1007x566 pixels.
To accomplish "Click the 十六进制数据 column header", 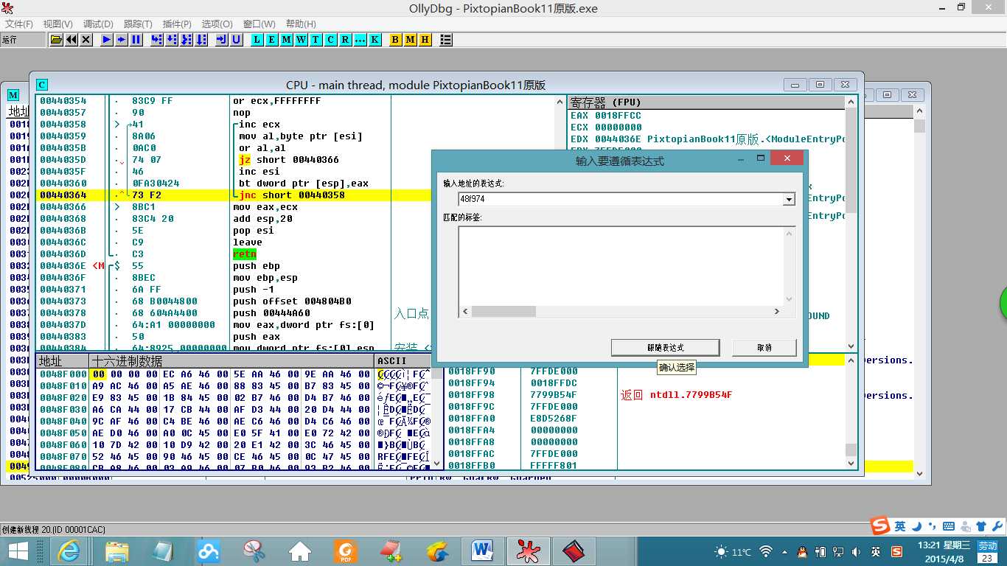I will pyautogui.click(x=231, y=361).
